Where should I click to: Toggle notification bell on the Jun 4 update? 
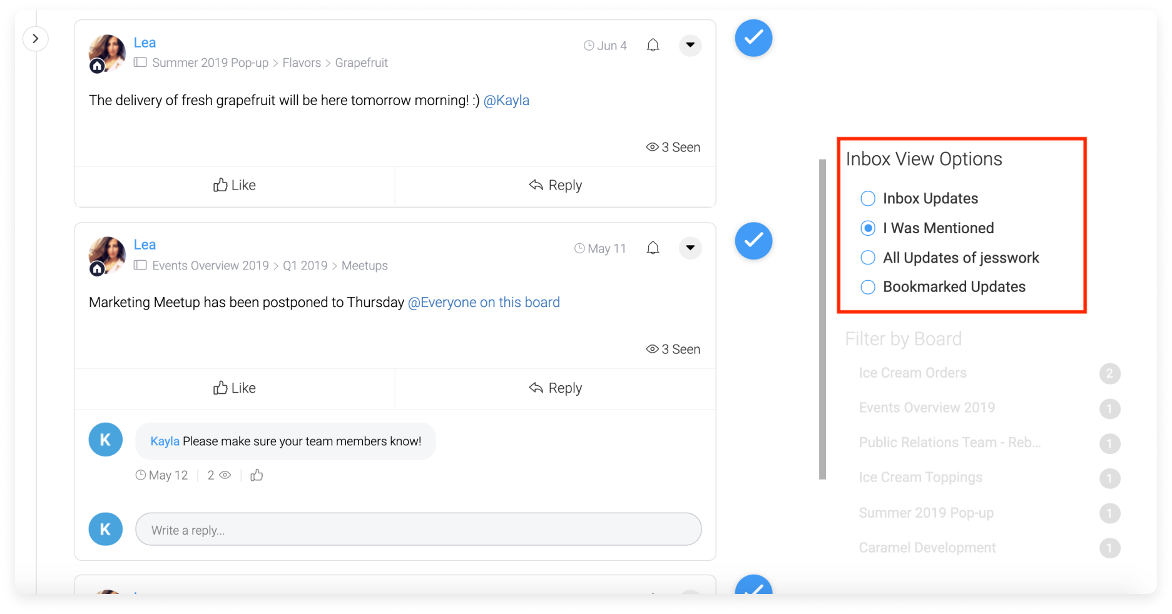pos(653,45)
